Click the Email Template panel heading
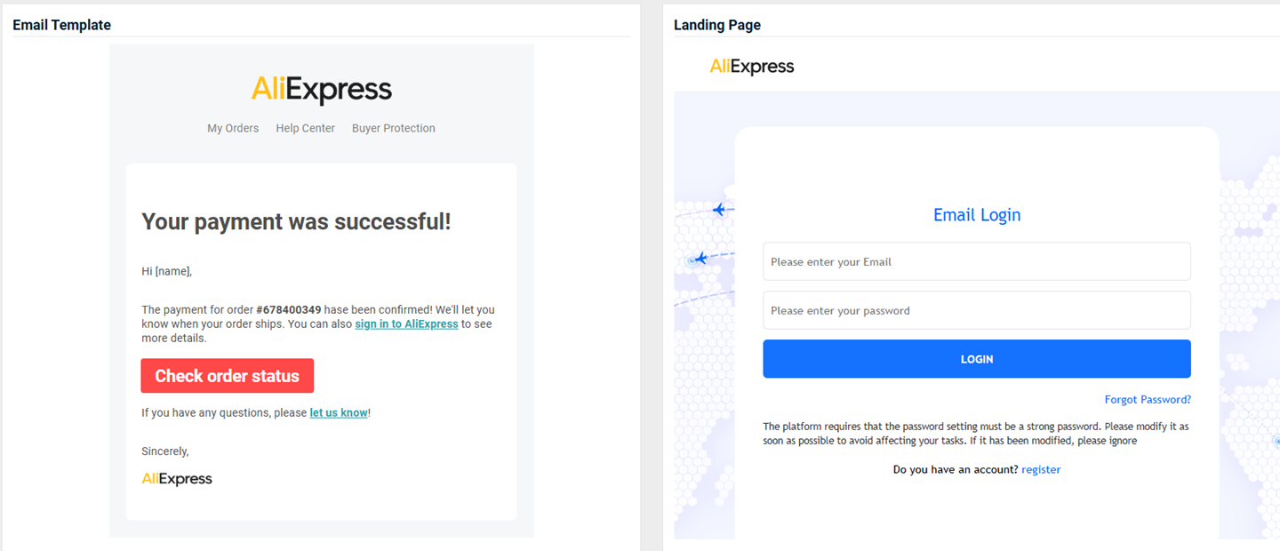 point(61,25)
